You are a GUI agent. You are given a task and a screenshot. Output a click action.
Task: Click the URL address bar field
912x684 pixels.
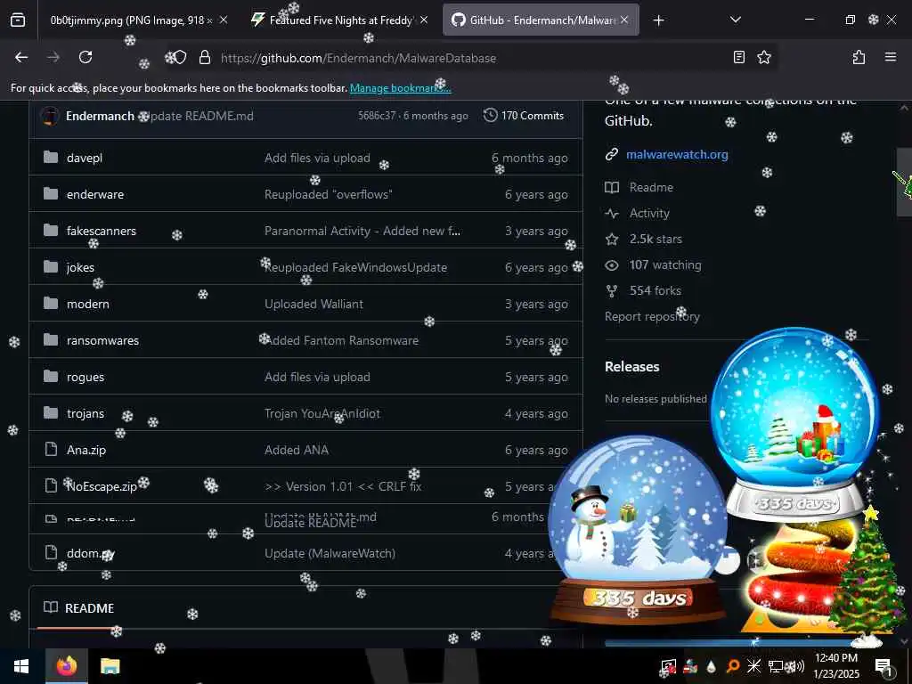point(471,58)
